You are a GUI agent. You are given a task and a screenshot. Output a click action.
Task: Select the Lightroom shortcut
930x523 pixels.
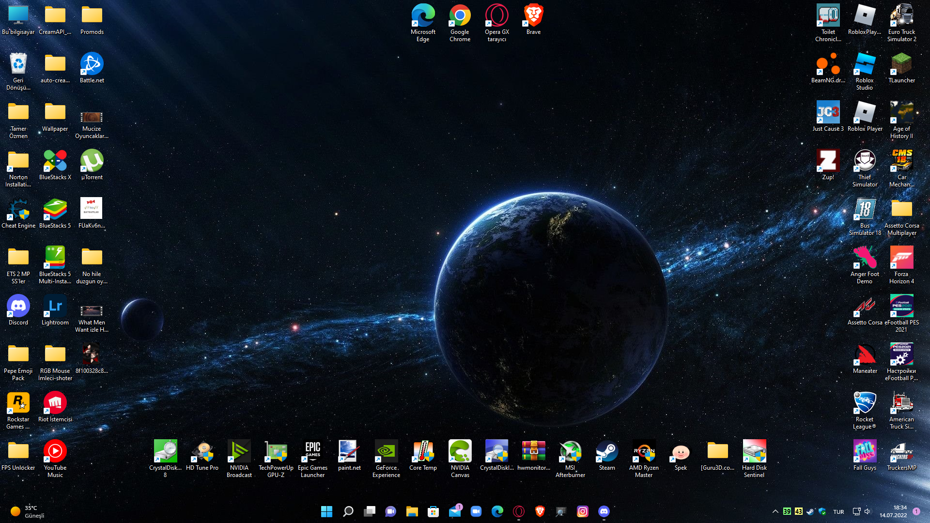55,310
